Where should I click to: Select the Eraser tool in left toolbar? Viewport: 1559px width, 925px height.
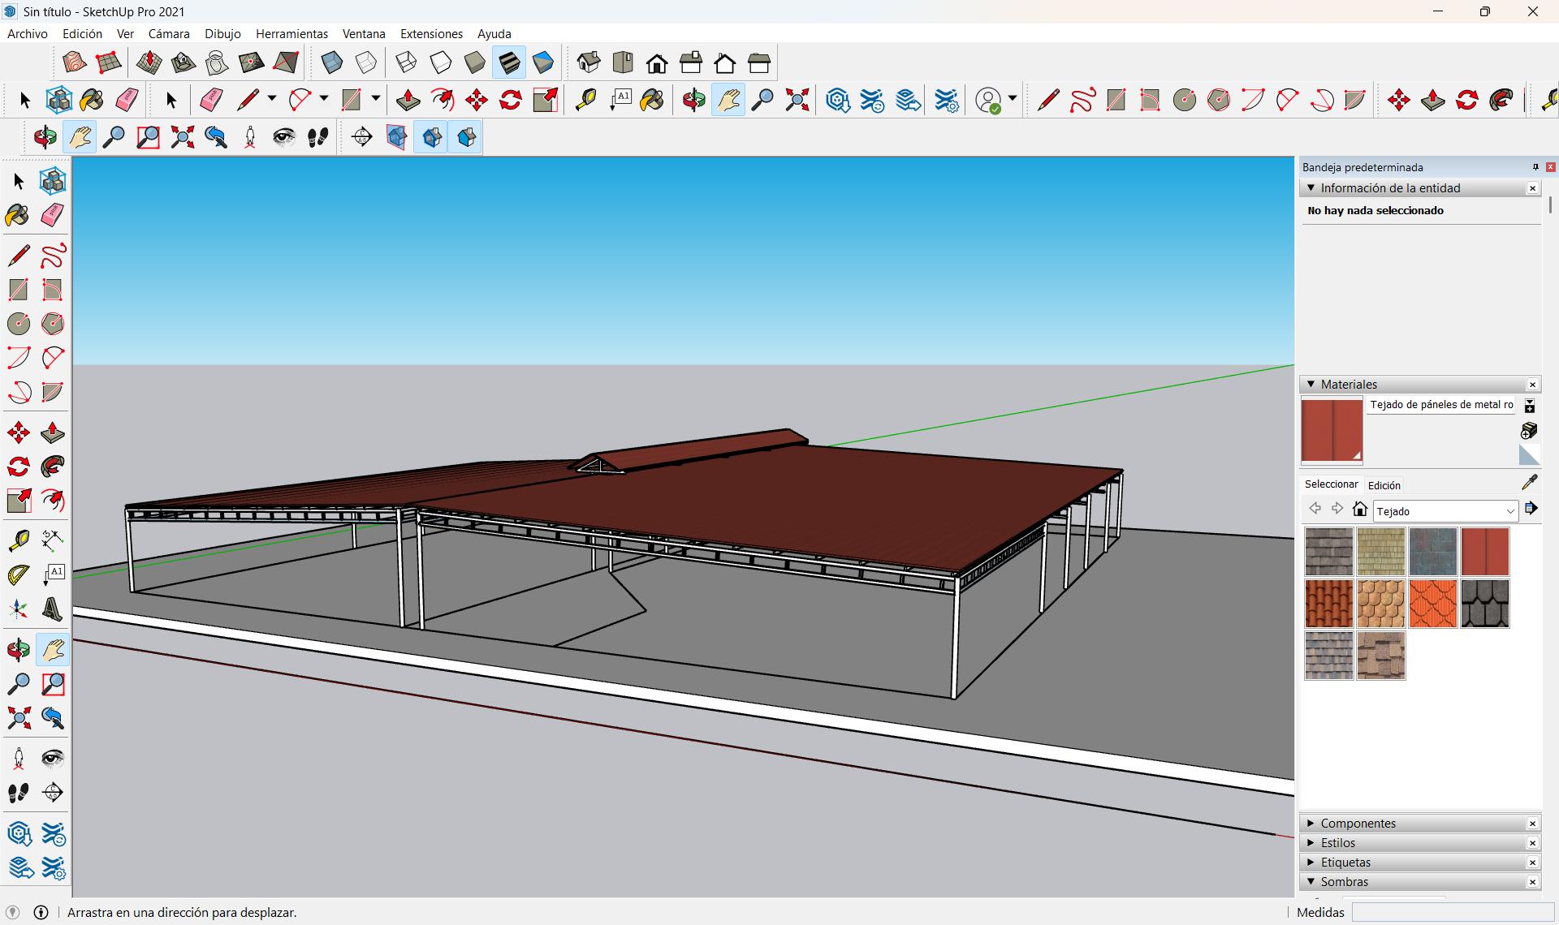coord(52,215)
